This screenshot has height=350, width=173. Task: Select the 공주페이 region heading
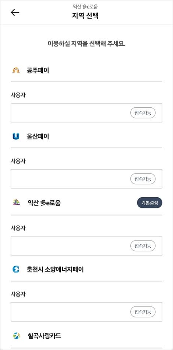[38, 71]
